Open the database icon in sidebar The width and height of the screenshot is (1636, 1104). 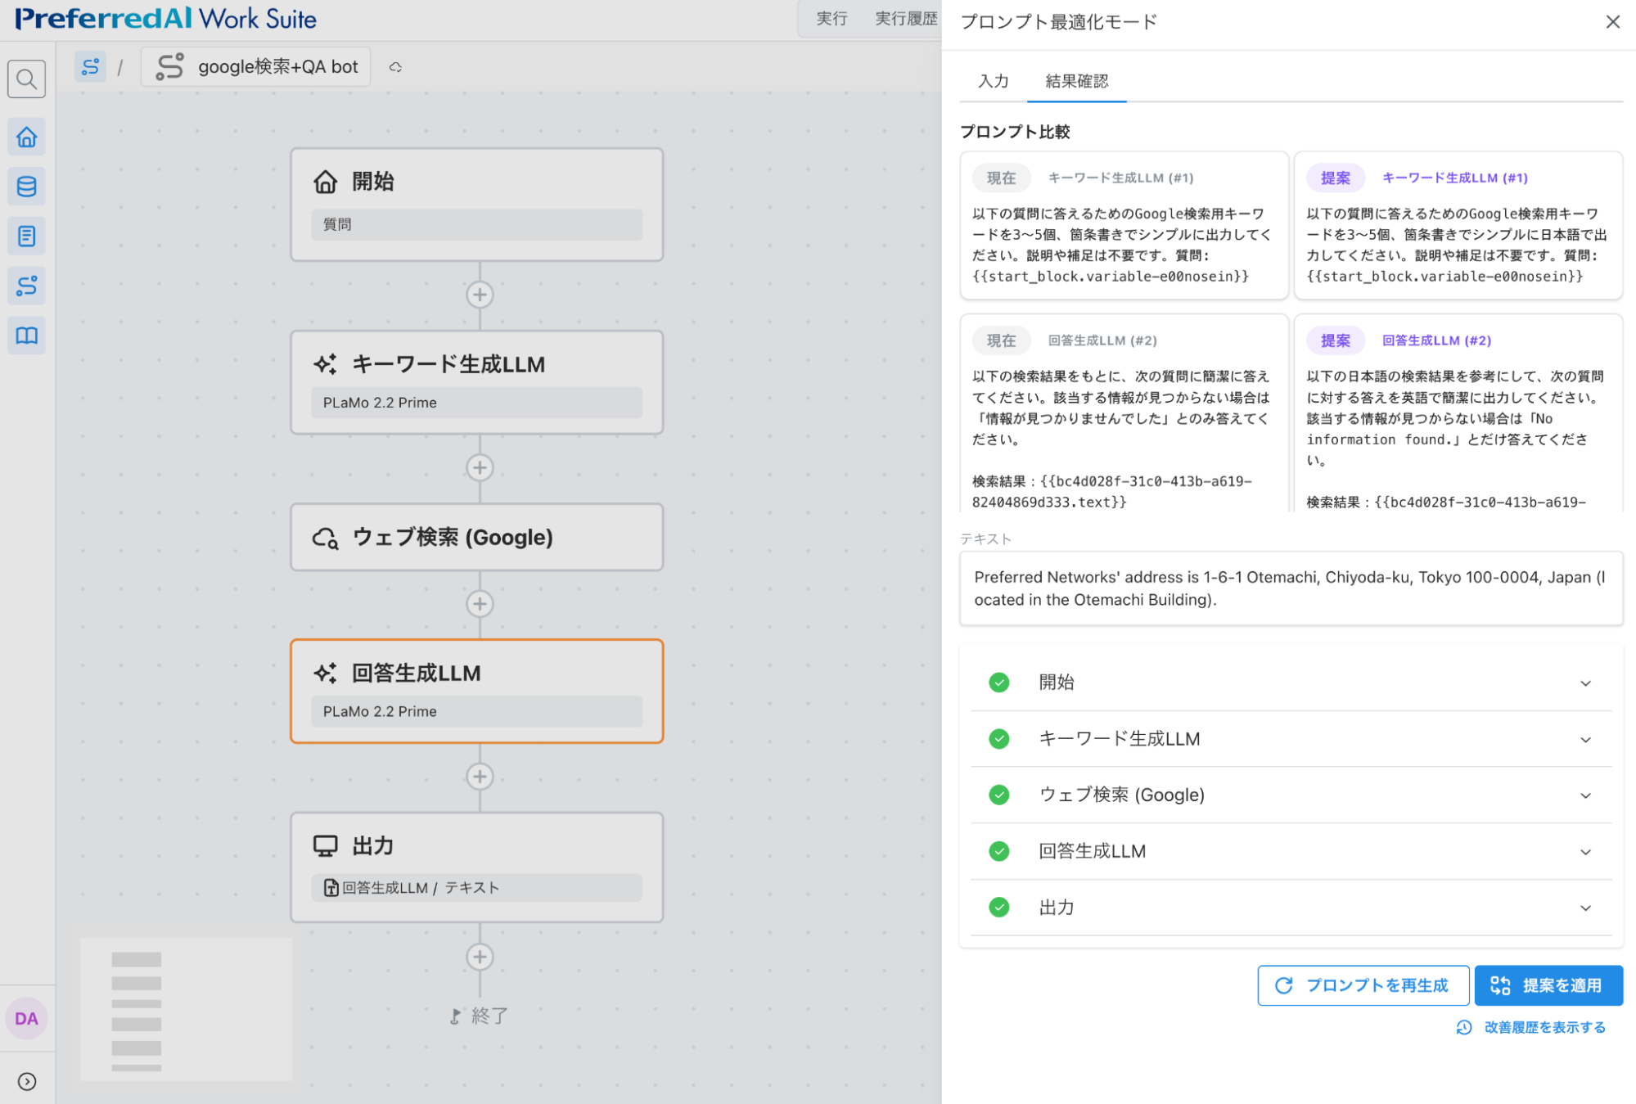point(26,187)
